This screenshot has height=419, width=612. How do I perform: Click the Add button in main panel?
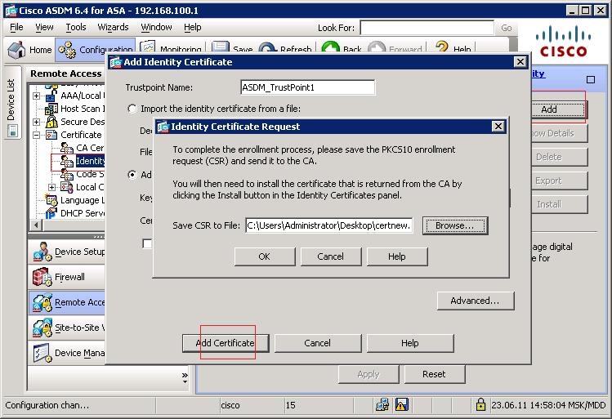tap(558, 109)
